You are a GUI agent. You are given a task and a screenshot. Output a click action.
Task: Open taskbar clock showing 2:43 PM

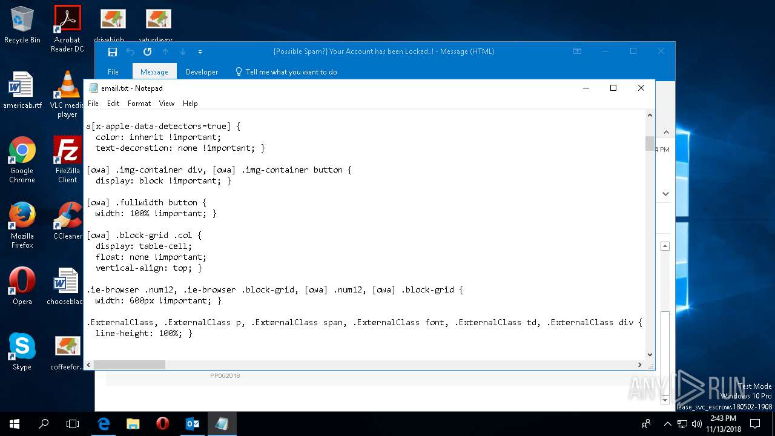tap(723, 424)
